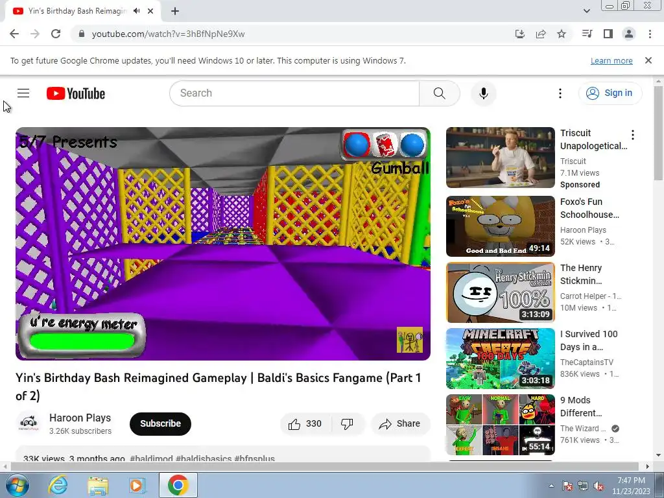
Task: Dislike the video thumbs-down button
Action: (347, 423)
